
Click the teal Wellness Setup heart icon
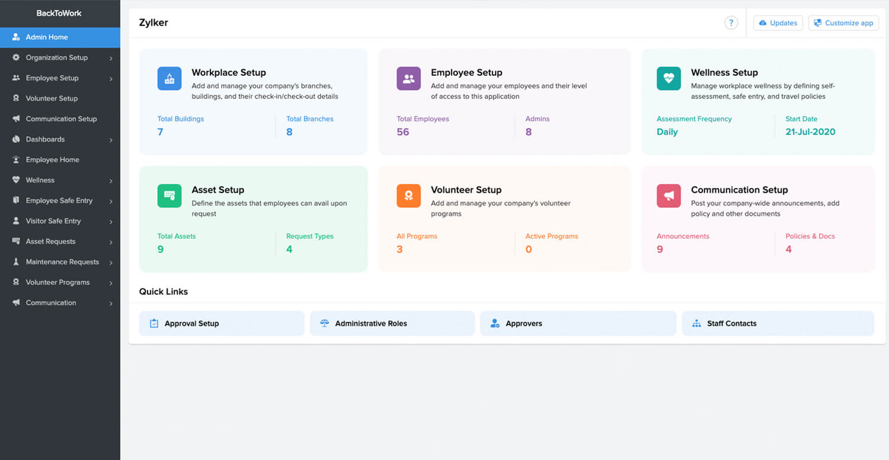tap(669, 79)
